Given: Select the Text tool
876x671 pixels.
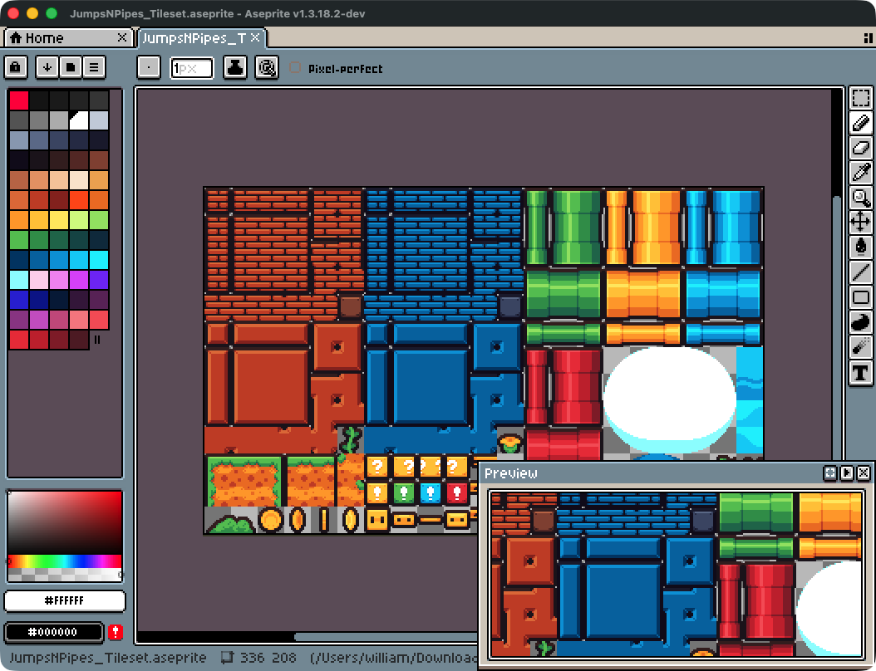Looking at the screenshot, I should click(x=860, y=372).
